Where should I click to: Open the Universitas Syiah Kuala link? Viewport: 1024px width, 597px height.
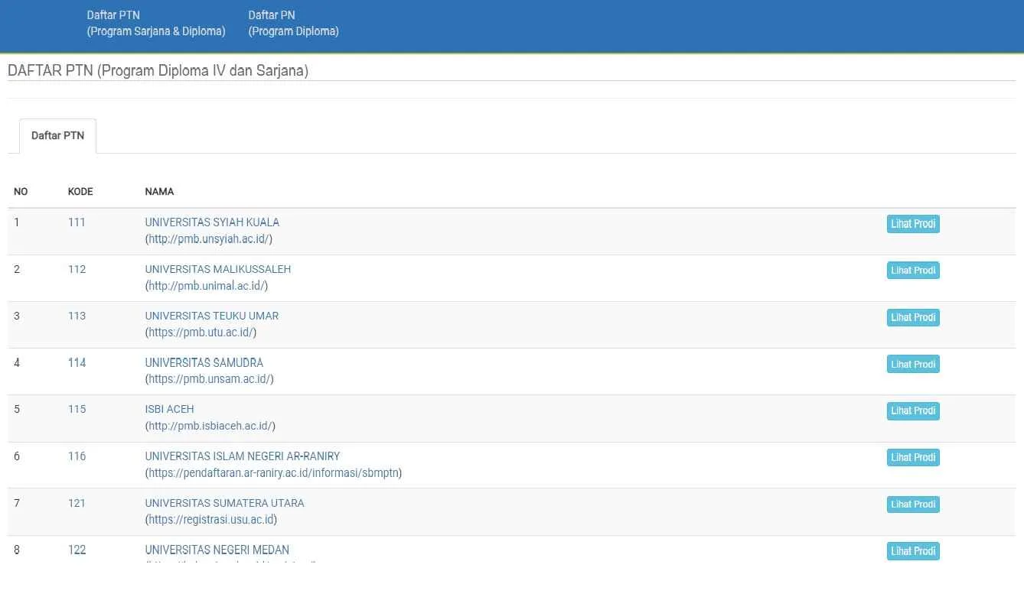(x=212, y=222)
